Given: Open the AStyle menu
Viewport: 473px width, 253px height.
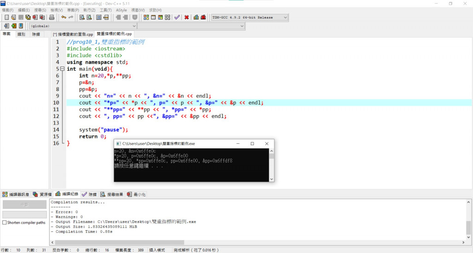Looking at the screenshot, I should click(x=121, y=10).
